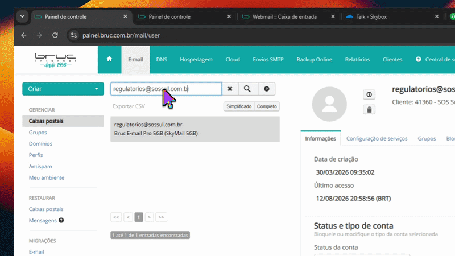
Task: Open Meu ambiente in the sidebar
Action: (x=47, y=177)
